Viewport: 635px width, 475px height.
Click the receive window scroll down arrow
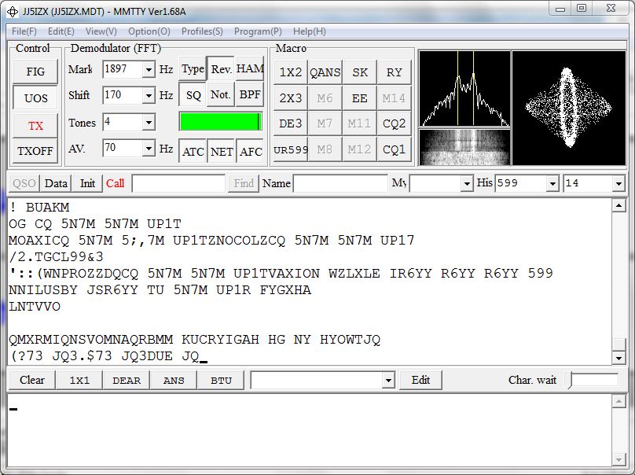pyautogui.click(x=618, y=358)
